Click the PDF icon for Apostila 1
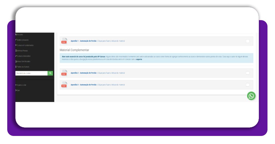 tap(64, 41)
